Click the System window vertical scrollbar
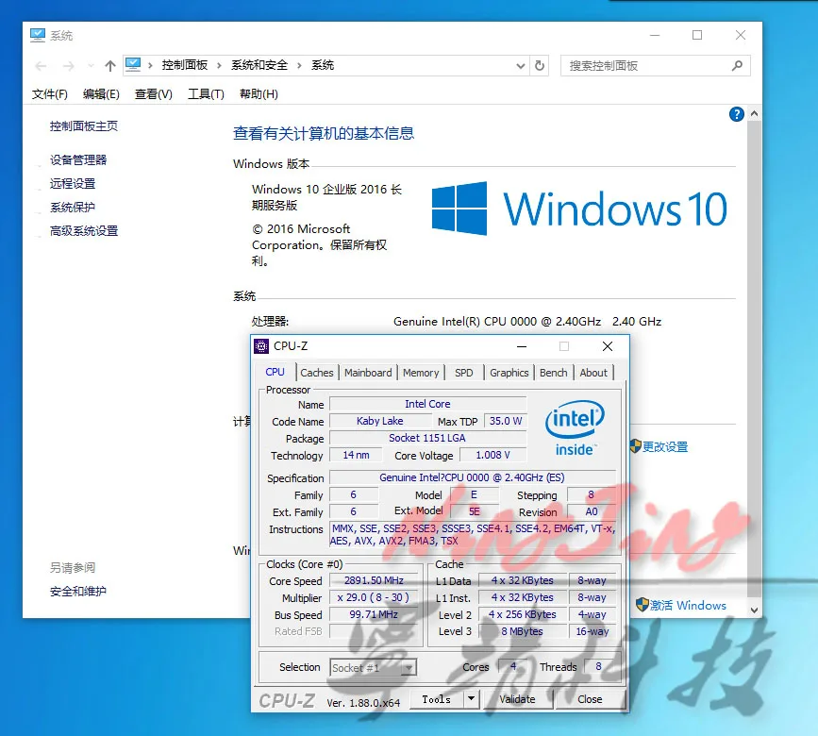The width and height of the screenshot is (818, 736). pos(754,359)
